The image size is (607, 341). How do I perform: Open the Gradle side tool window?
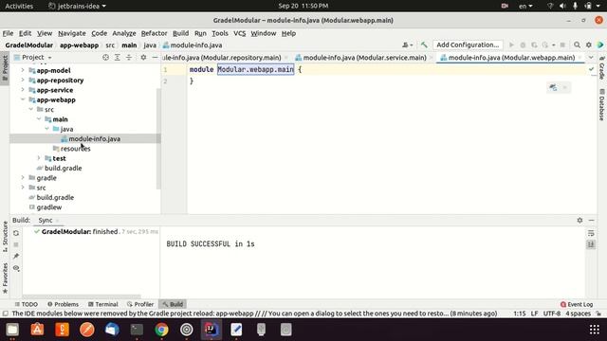pos(602,67)
